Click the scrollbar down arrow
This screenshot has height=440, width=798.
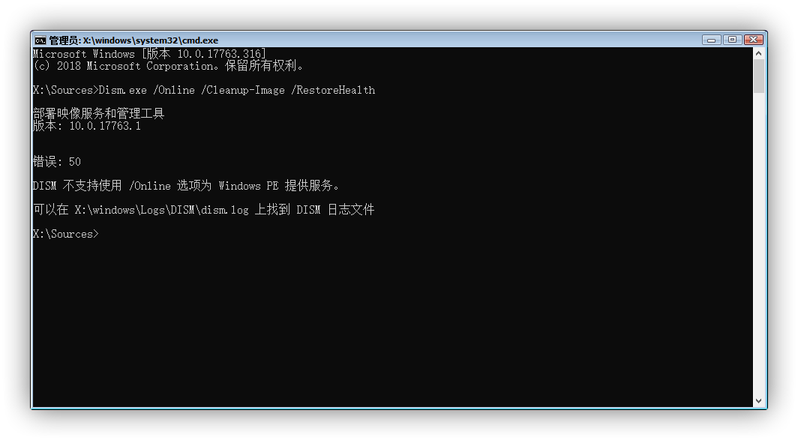coord(758,400)
